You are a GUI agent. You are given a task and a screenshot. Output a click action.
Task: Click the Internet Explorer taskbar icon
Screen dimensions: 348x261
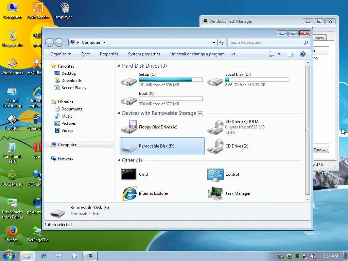click(x=43, y=256)
